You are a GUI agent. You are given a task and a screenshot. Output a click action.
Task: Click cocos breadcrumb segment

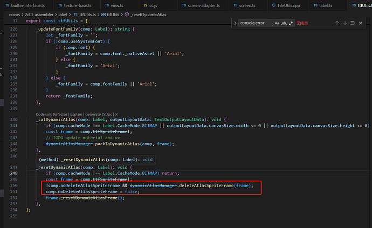[x=15, y=15]
